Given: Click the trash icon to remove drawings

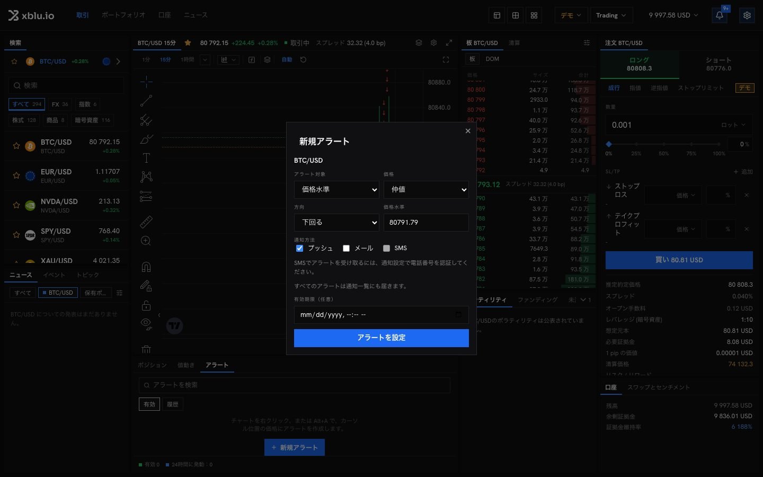Looking at the screenshot, I should coord(146,349).
